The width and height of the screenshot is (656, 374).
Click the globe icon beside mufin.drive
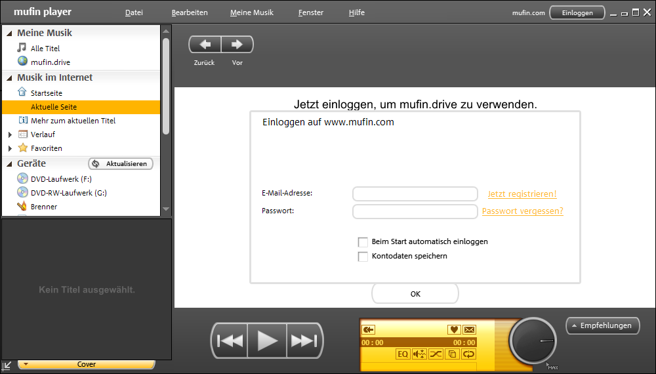coord(22,61)
